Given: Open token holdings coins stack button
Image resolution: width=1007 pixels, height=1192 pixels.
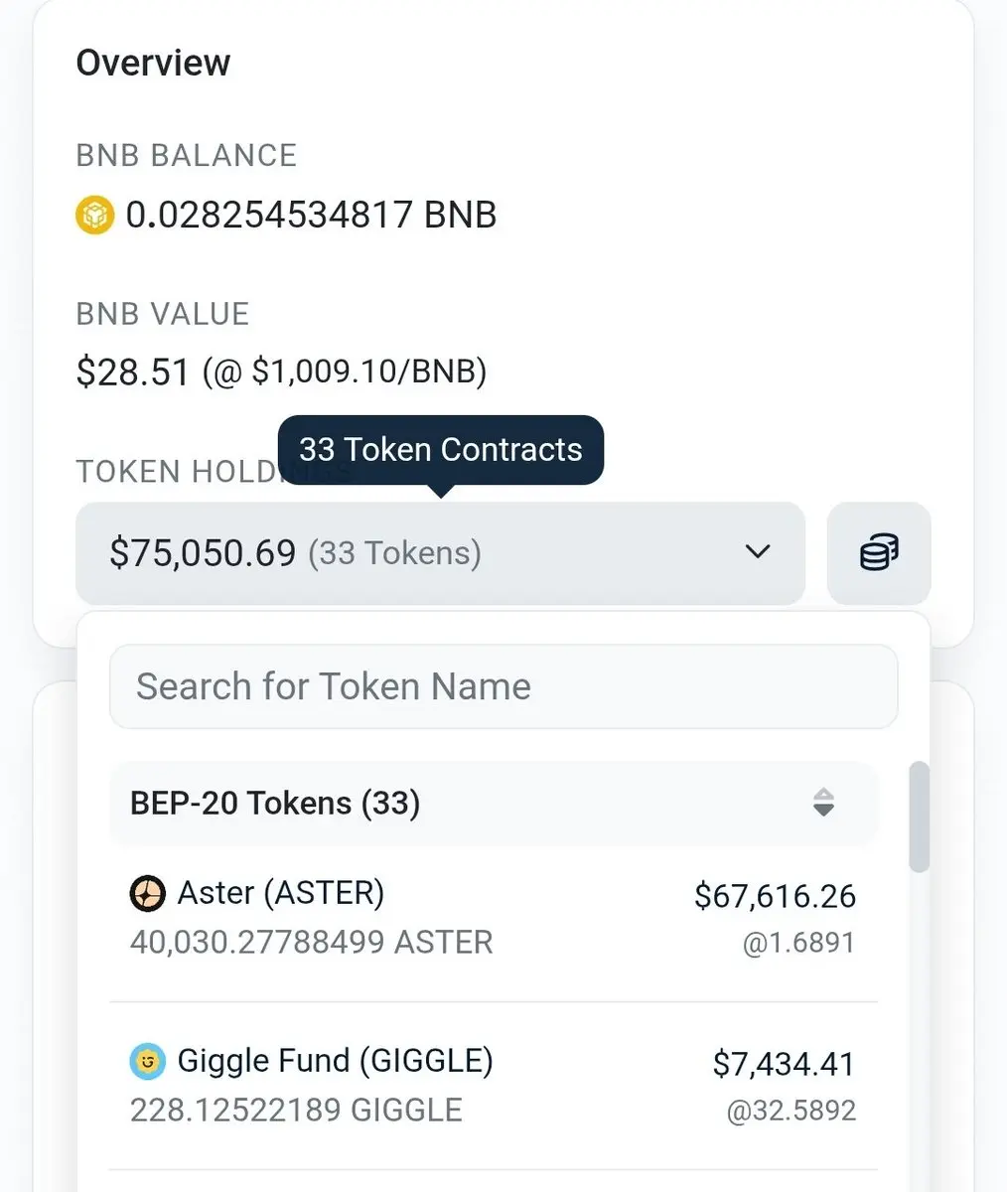Looking at the screenshot, I should tap(879, 552).
